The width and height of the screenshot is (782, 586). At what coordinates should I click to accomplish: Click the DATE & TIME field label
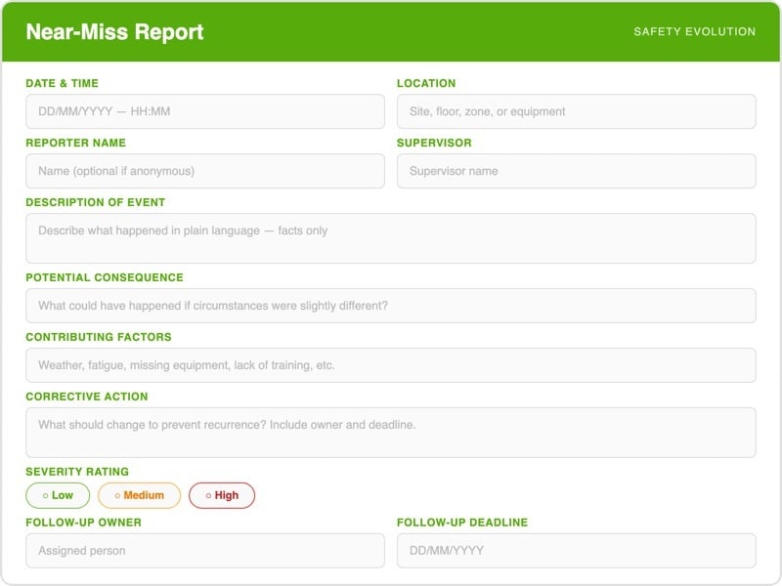coord(65,83)
